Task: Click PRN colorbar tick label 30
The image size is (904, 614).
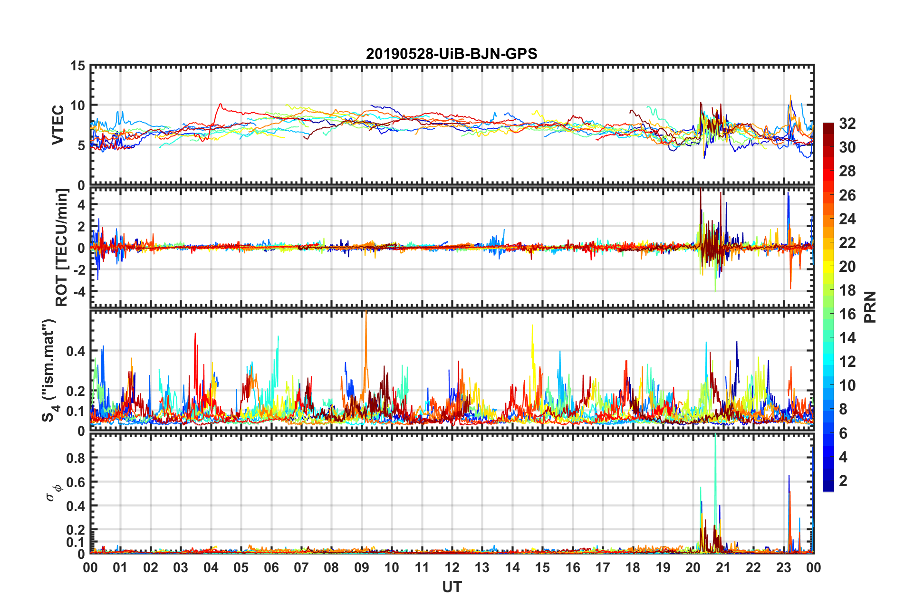Action: [x=847, y=147]
